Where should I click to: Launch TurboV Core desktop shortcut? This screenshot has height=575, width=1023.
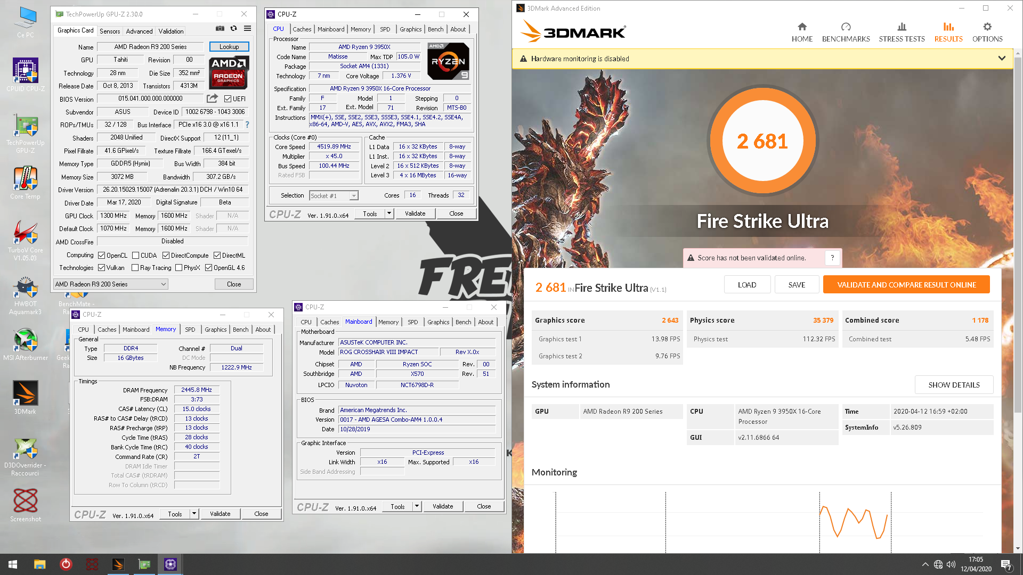[26, 241]
